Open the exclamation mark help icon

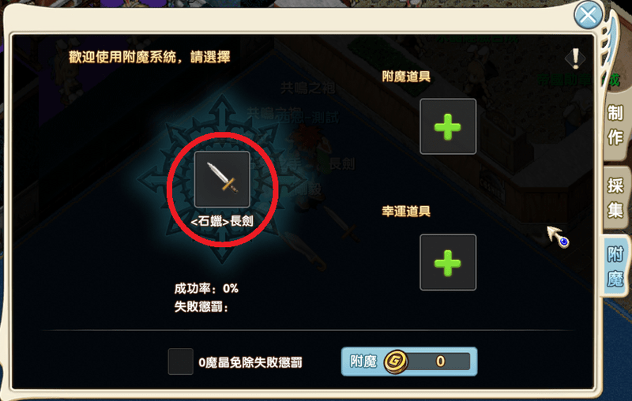[x=575, y=58]
